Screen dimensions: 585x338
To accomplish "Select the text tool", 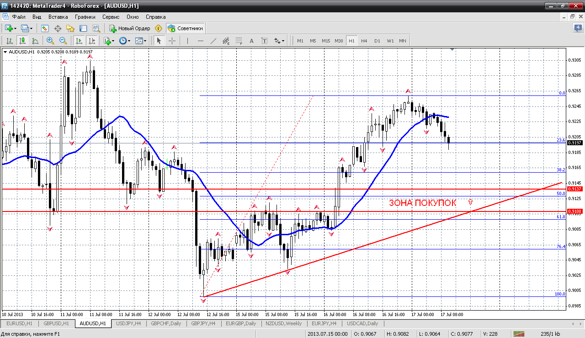I will pyautogui.click(x=251, y=41).
